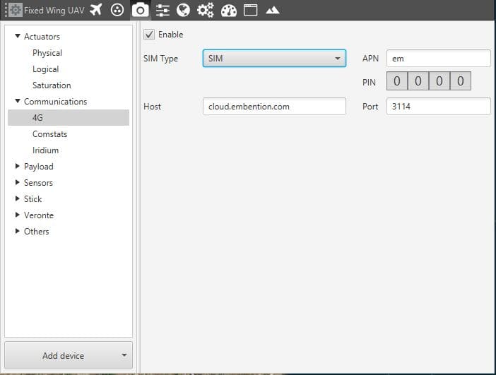Click the third PIN digit box

pos(439,81)
